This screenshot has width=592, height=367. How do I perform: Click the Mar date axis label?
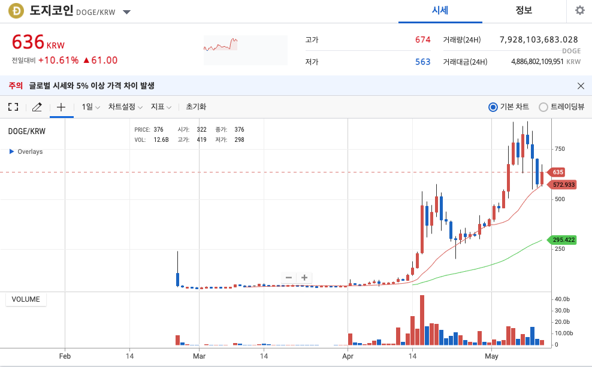coord(199,356)
